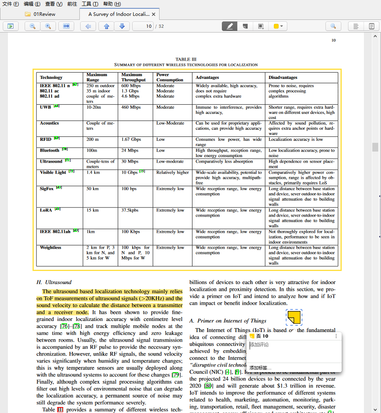This screenshot has height=413, width=381.
Task: Select the text highlighter tool
Action: click(x=229, y=26)
